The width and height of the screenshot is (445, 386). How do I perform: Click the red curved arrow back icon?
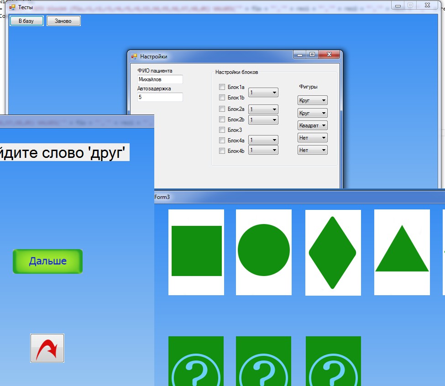pos(47,348)
